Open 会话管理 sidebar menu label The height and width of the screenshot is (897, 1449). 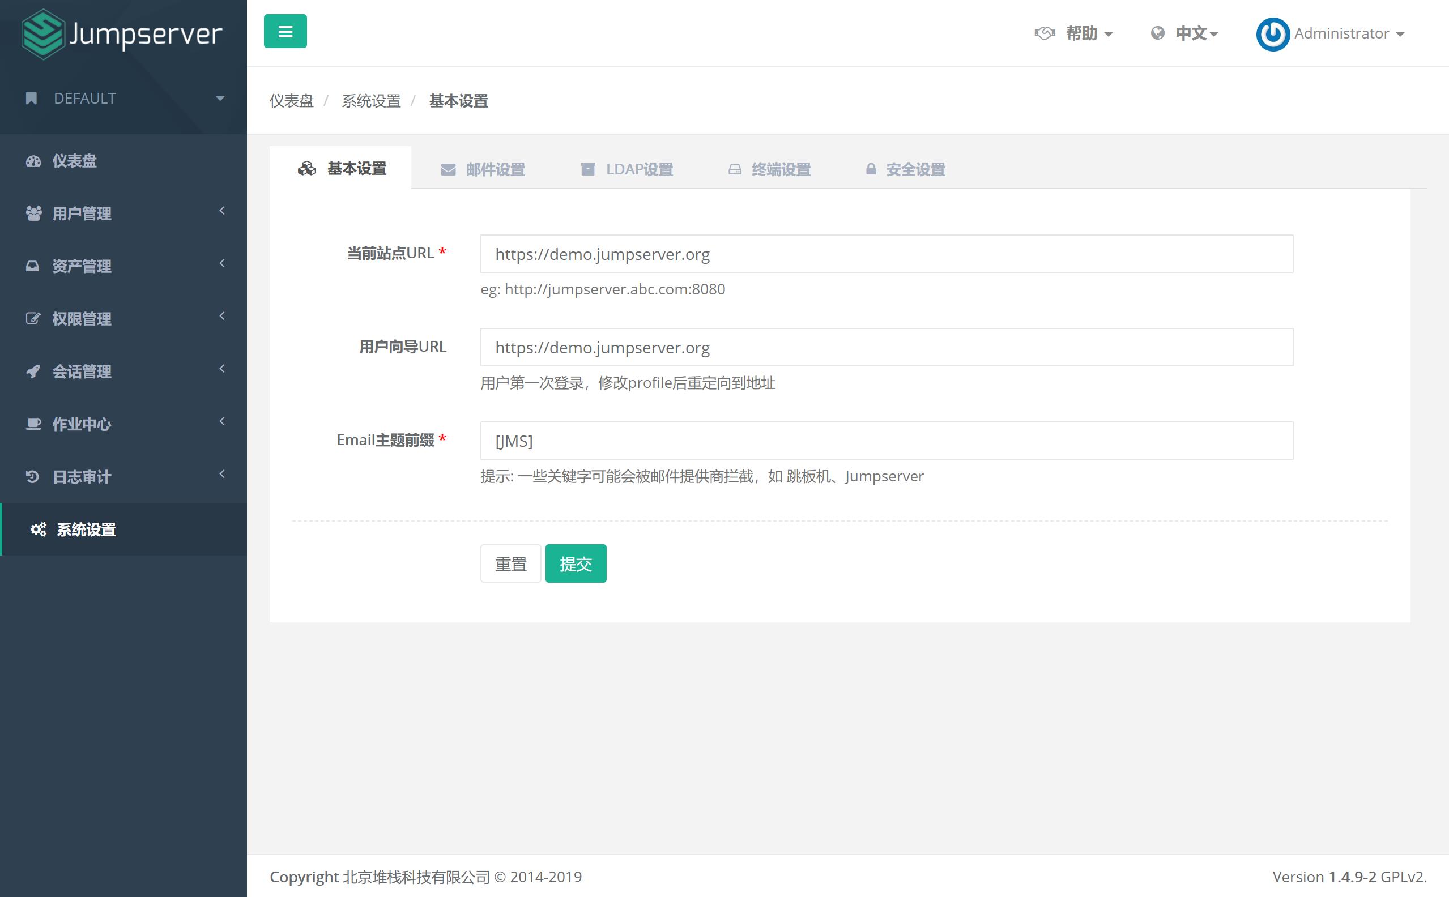click(x=82, y=371)
